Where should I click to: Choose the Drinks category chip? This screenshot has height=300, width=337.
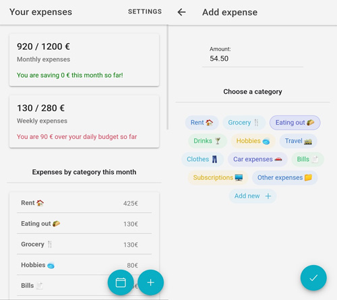coord(208,141)
